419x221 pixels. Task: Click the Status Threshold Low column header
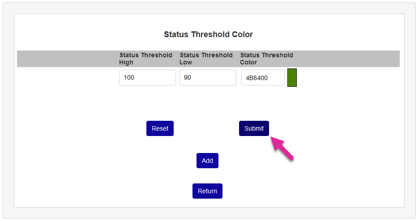(206, 59)
